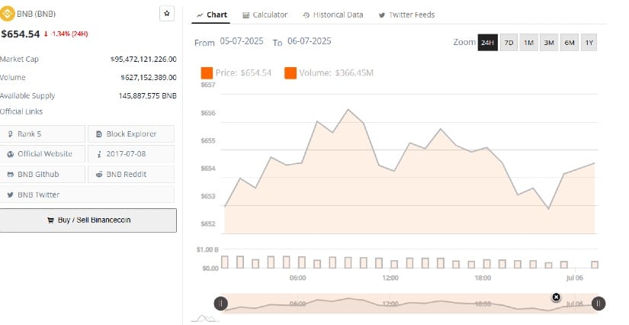Open the BNB Reddit link
The image size is (629, 325).
pyautogui.click(x=131, y=175)
